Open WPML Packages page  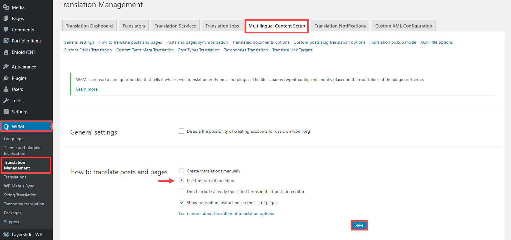(13, 213)
